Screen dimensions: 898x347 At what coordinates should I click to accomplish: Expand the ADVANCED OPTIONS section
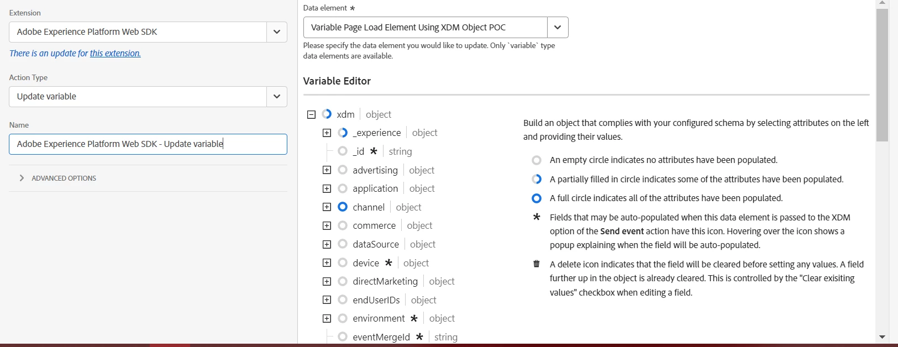pos(58,178)
